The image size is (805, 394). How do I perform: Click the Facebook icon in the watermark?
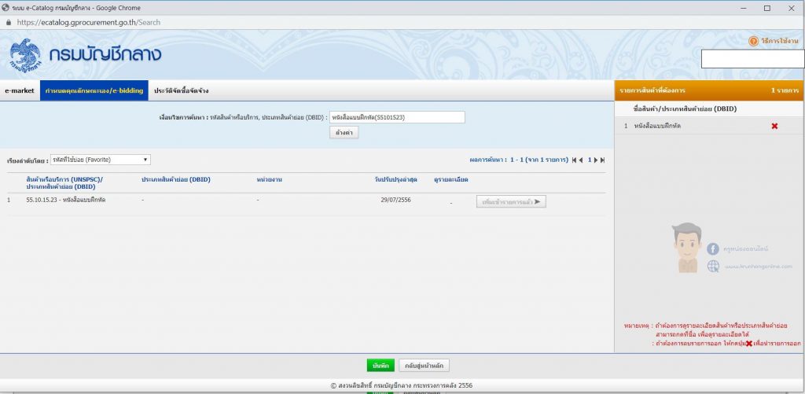[713, 249]
